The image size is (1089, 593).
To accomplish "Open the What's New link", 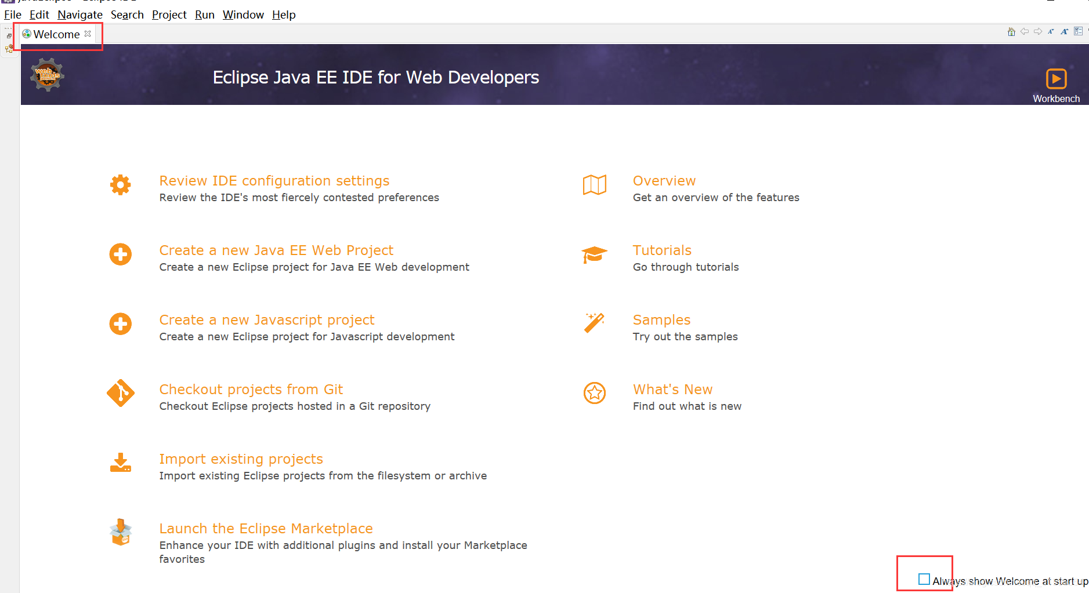I will (673, 390).
